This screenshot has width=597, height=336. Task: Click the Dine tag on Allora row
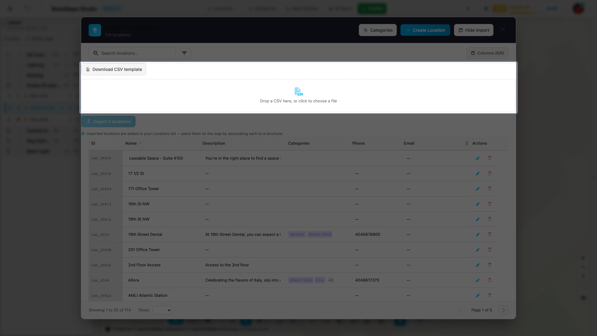tap(320, 280)
